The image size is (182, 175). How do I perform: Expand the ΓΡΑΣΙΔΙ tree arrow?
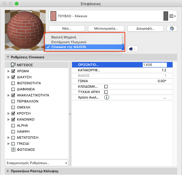tap(8, 144)
